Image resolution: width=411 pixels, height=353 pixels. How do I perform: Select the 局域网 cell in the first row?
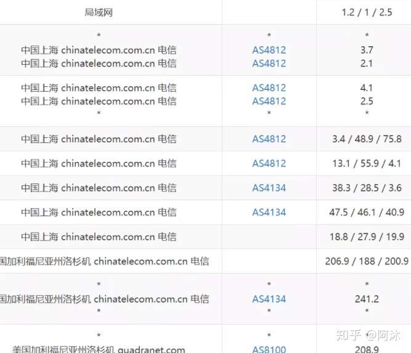click(x=99, y=12)
